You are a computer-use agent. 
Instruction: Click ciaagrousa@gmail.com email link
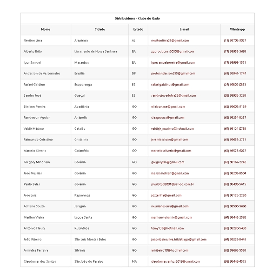[167, 118]
